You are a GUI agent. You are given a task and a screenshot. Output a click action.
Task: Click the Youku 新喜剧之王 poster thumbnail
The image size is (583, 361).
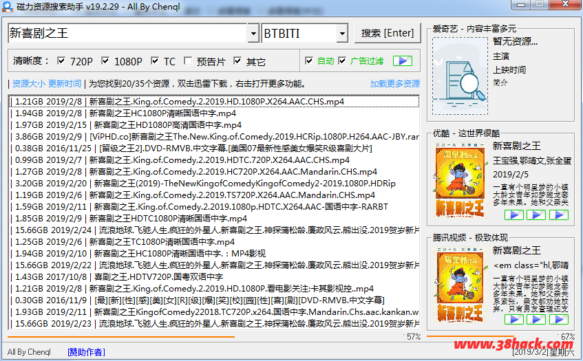tap(460, 182)
